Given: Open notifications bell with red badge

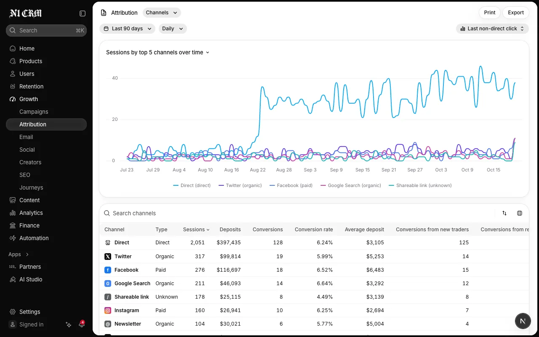Looking at the screenshot, I should 82,324.
